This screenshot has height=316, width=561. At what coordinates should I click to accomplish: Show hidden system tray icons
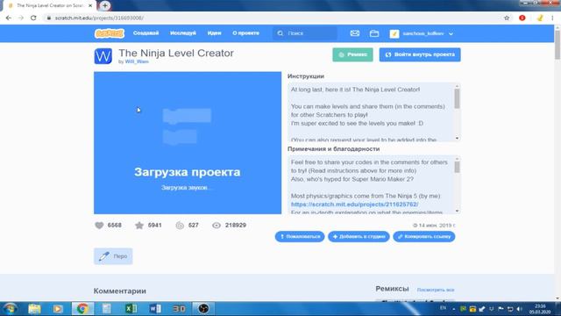tap(454, 309)
